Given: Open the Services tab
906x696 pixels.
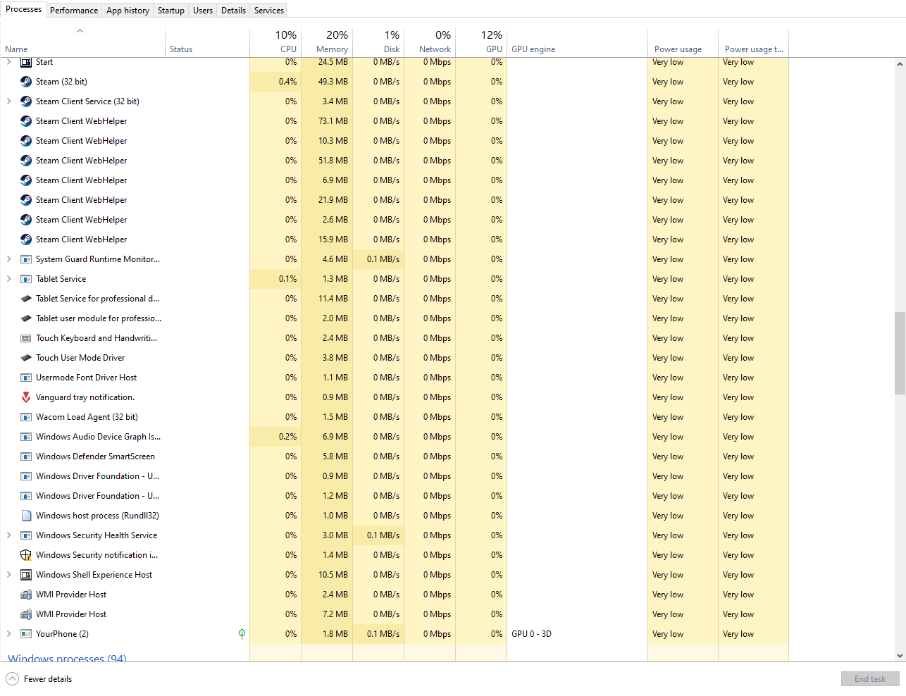Looking at the screenshot, I should coord(269,11).
